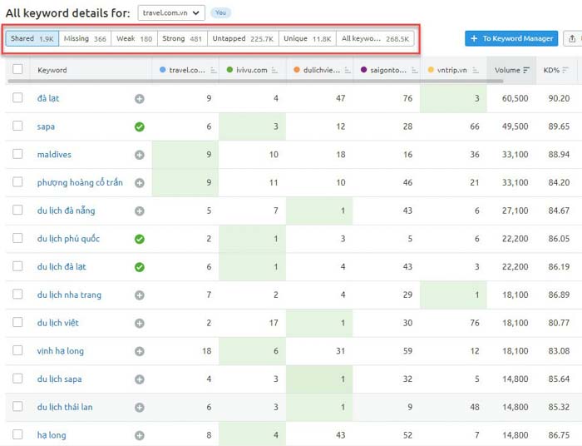Open du lịch phú quốc keyword link
The height and width of the screenshot is (446, 582).
coord(68,239)
